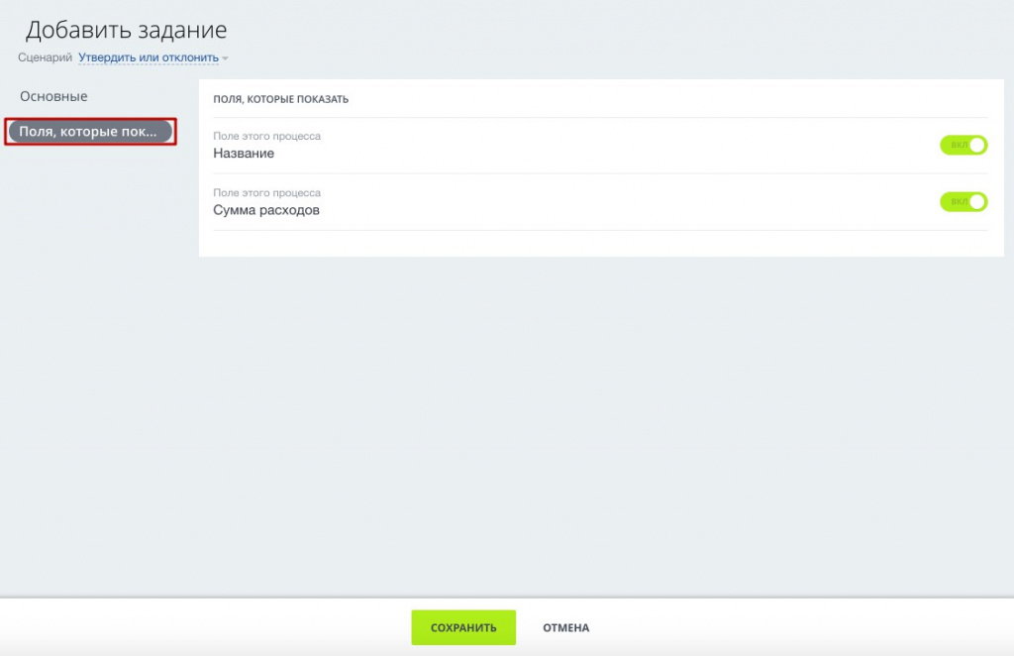
Task: Click the white knob of Название toggle
Action: pos(977,146)
